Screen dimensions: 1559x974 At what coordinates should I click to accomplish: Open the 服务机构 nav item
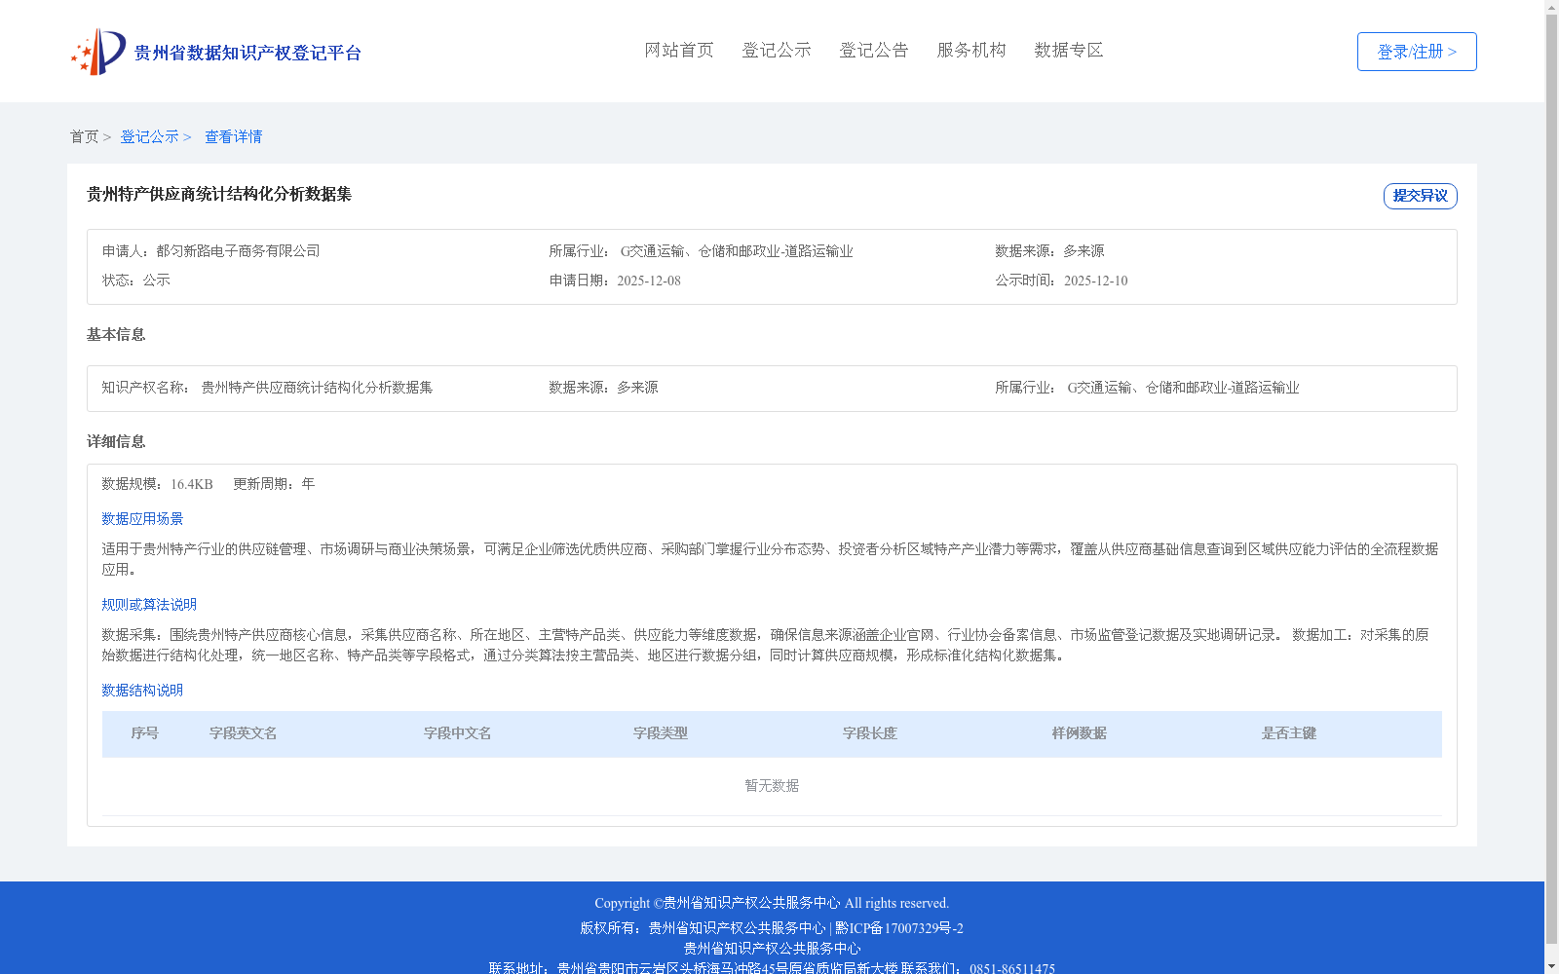tap(971, 51)
